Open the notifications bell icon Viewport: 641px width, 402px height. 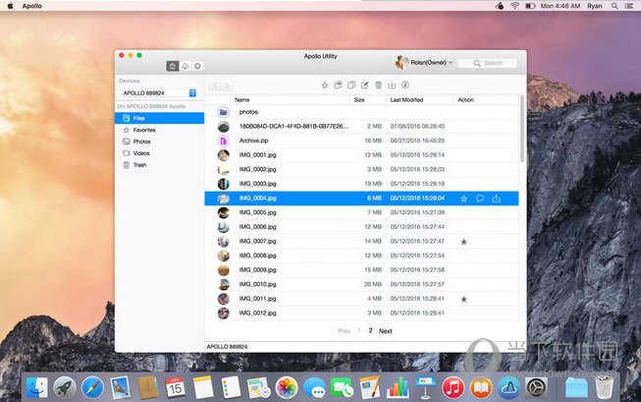(186, 66)
